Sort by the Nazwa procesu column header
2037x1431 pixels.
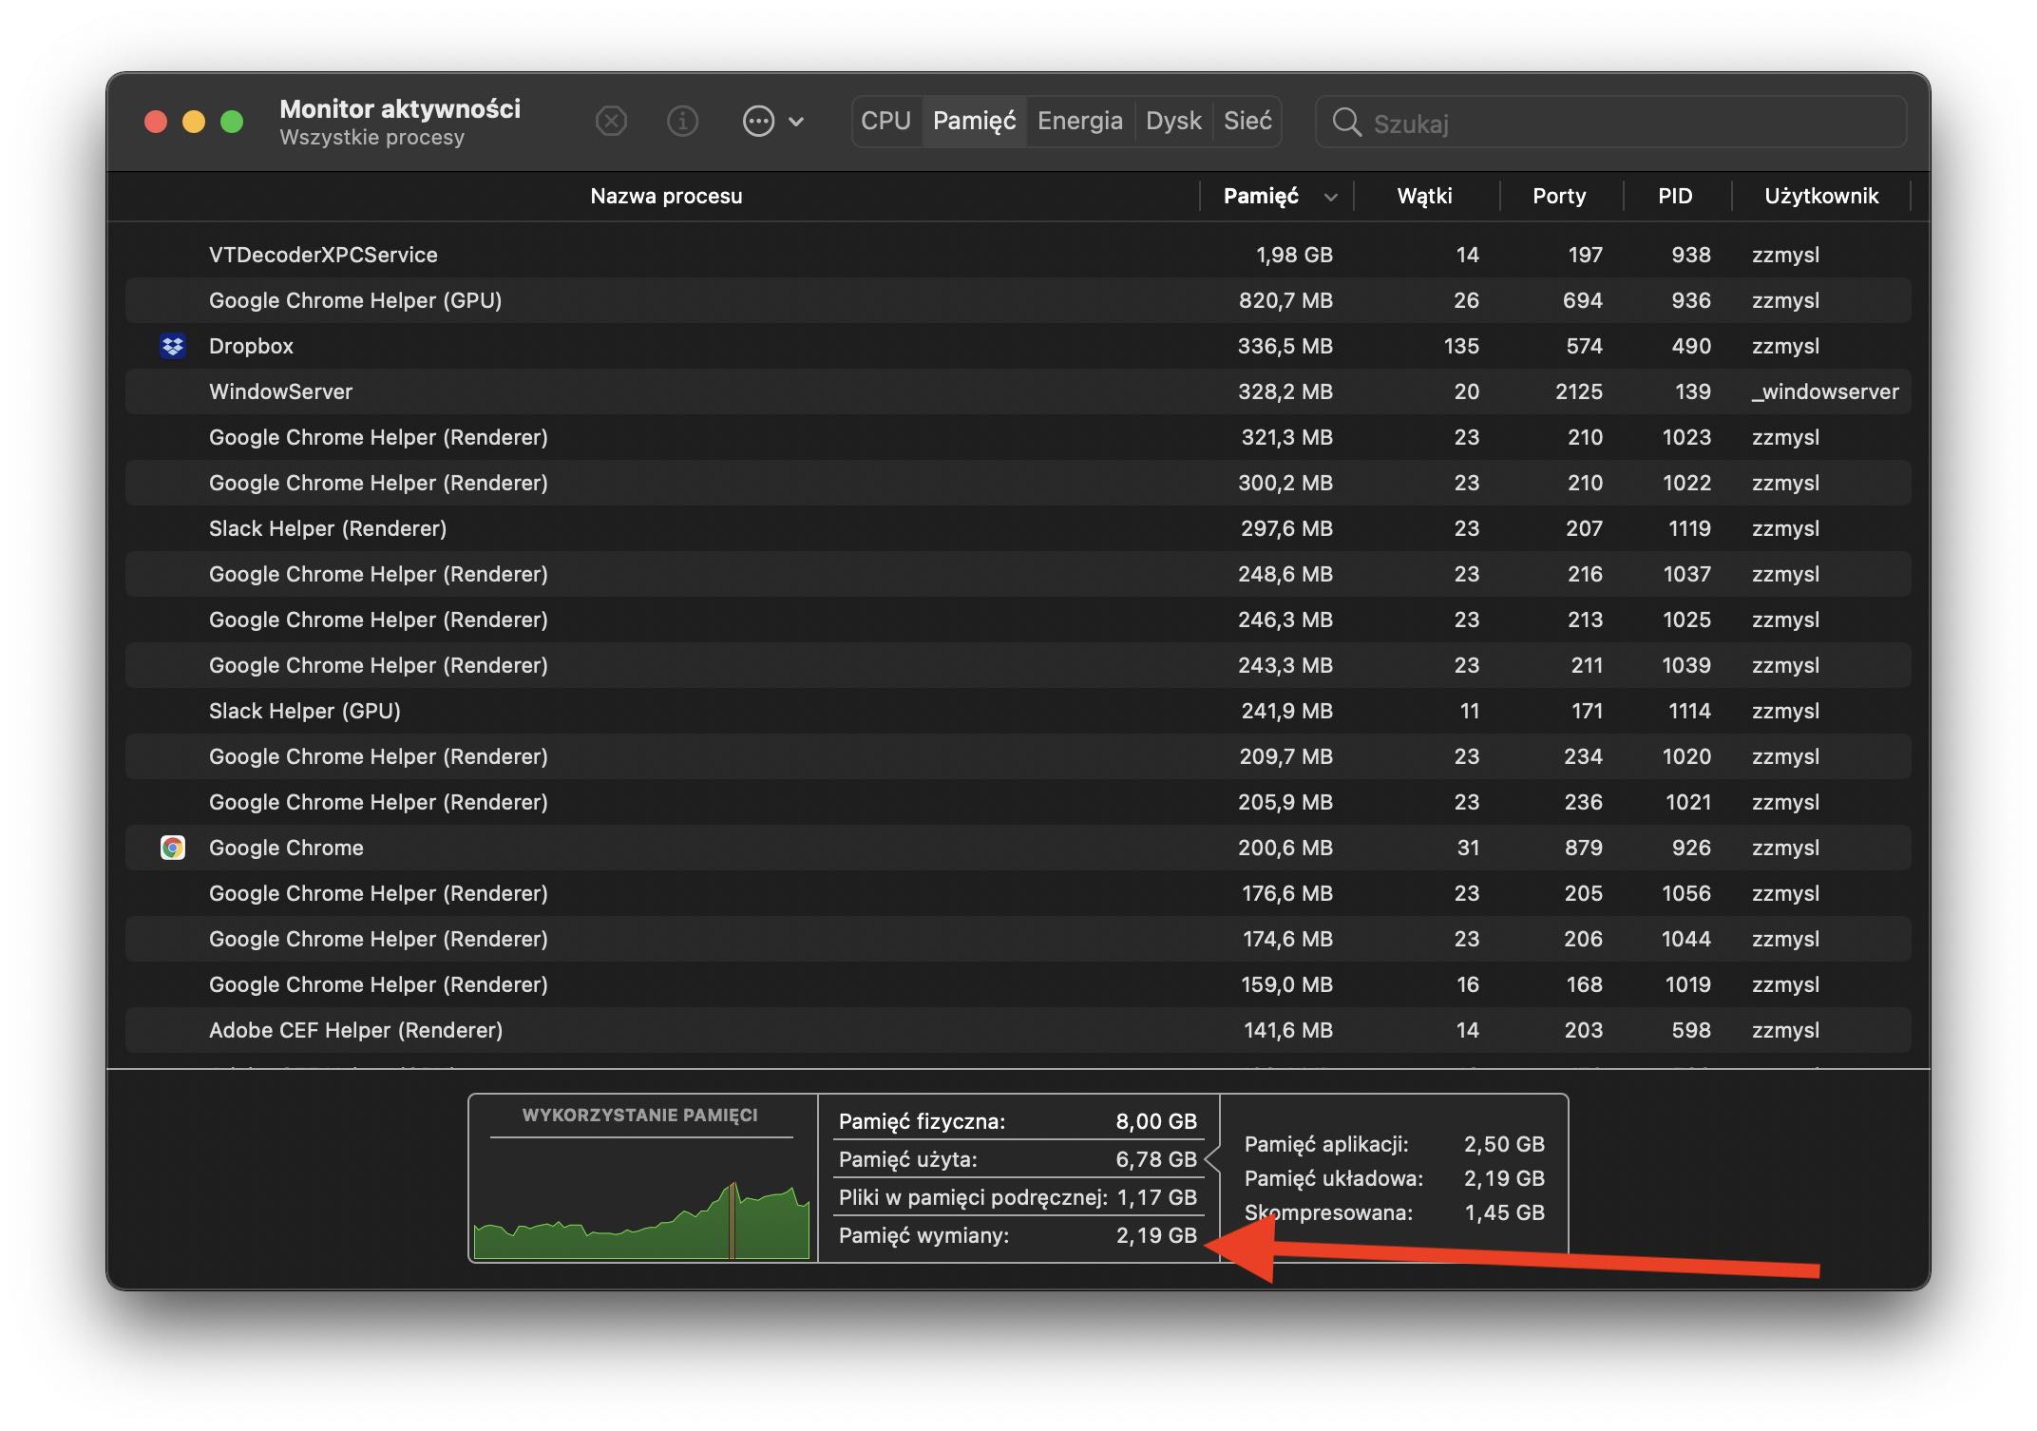(x=666, y=196)
